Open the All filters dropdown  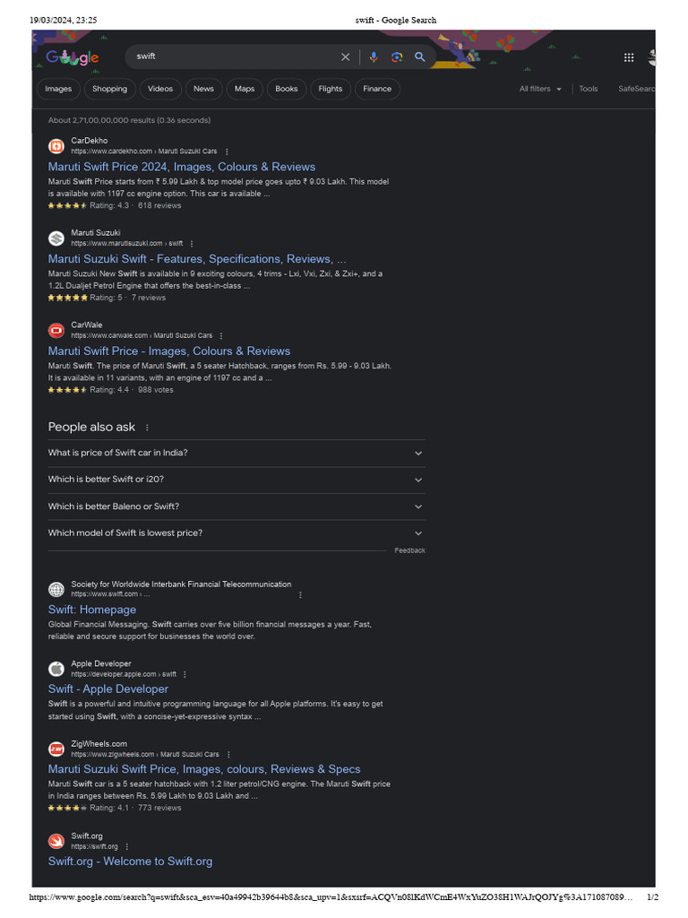tap(540, 89)
